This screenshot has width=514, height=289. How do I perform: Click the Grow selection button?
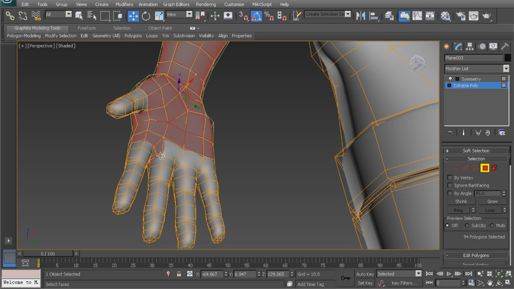[x=492, y=201]
